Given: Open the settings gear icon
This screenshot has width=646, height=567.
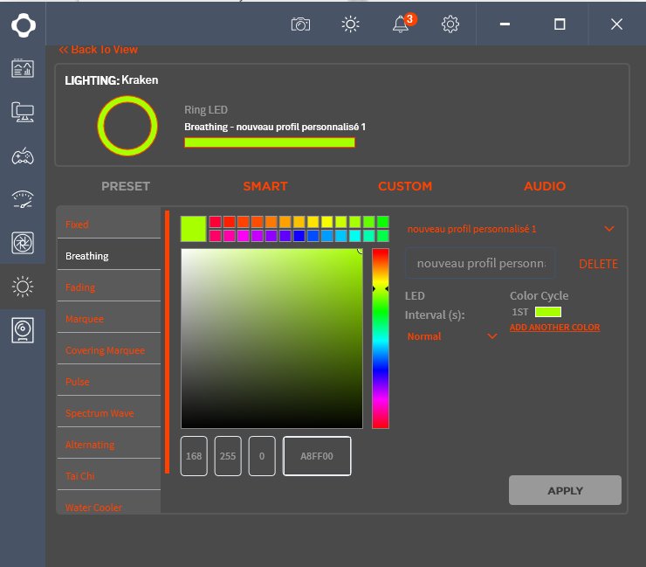Looking at the screenshot, I should point(450,24).
